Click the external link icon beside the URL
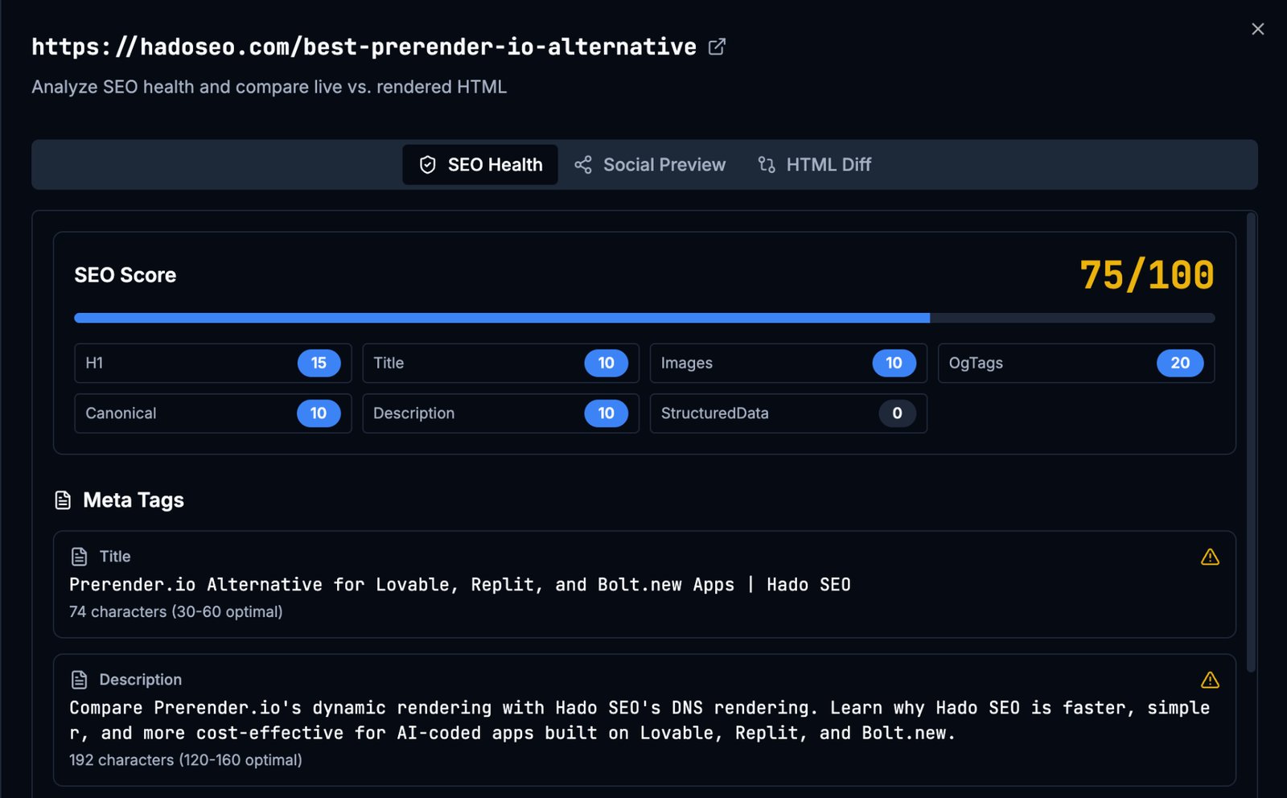This screenshot has height=798, width=1287. (x=716, y=47)
